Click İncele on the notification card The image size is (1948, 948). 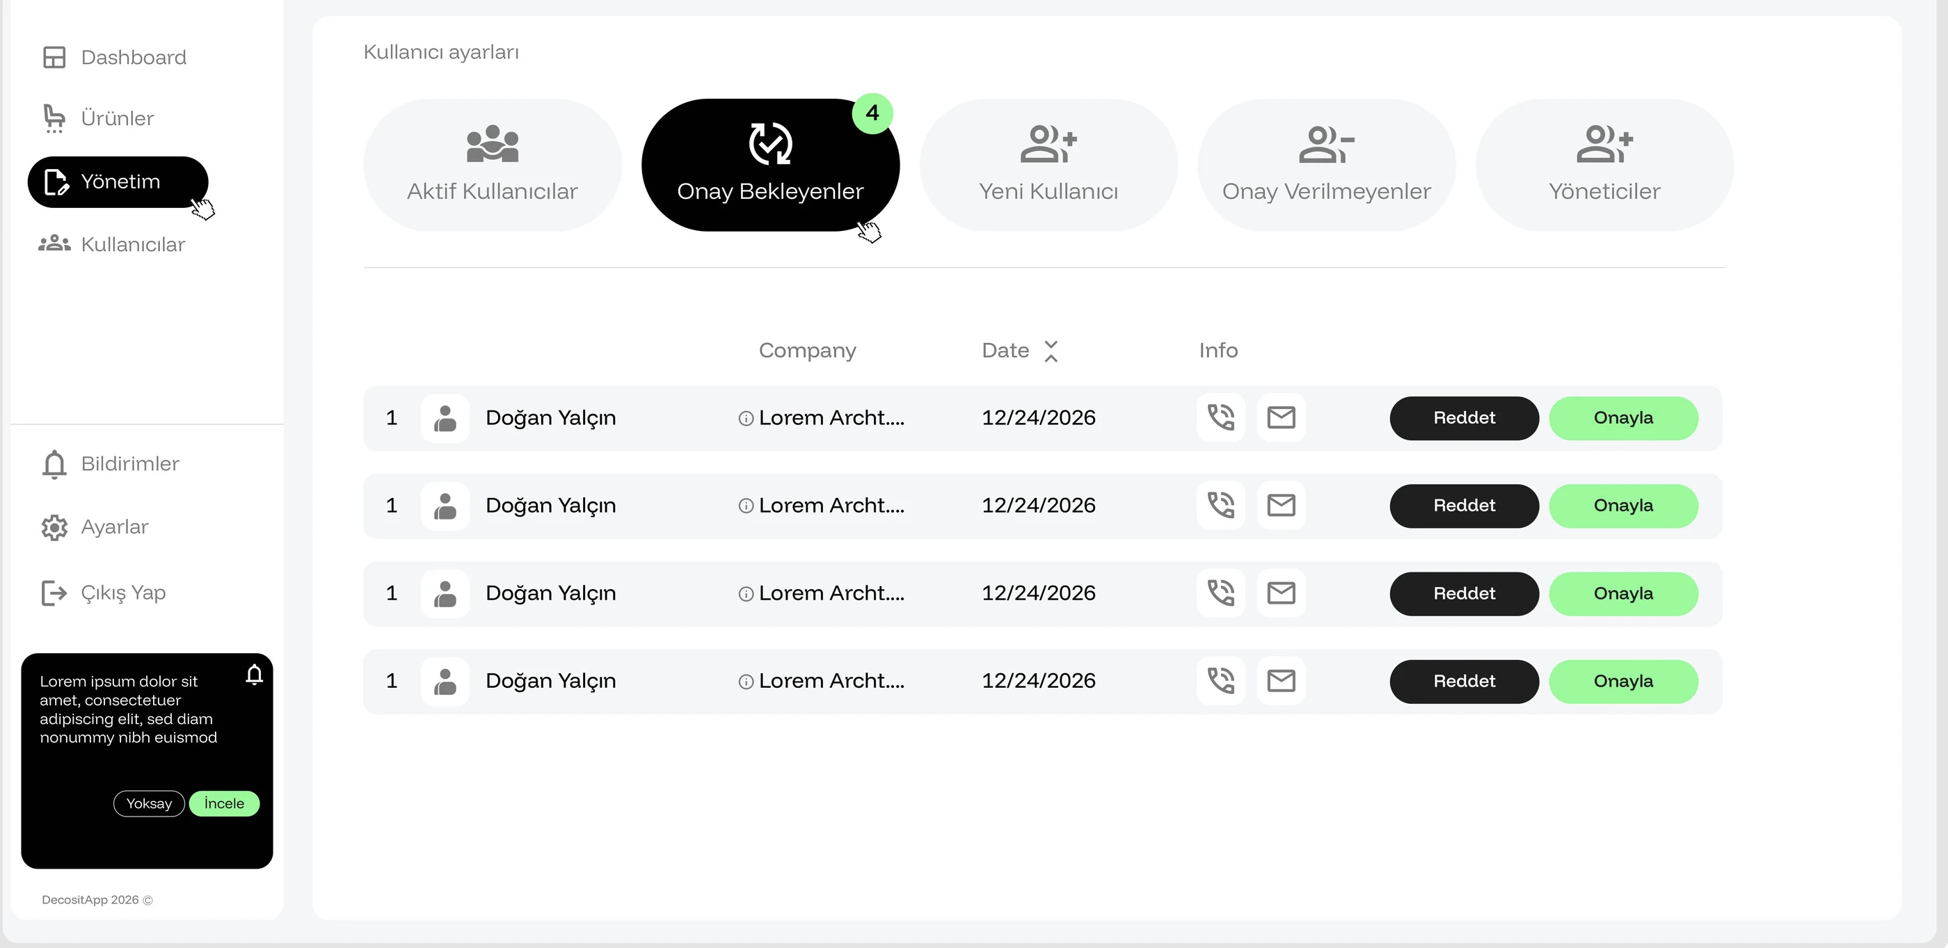(225, 803)
